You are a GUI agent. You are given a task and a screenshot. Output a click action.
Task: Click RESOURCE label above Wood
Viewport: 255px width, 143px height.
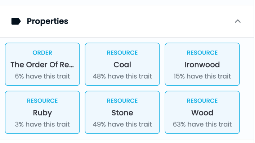click(x=202, y=101)
